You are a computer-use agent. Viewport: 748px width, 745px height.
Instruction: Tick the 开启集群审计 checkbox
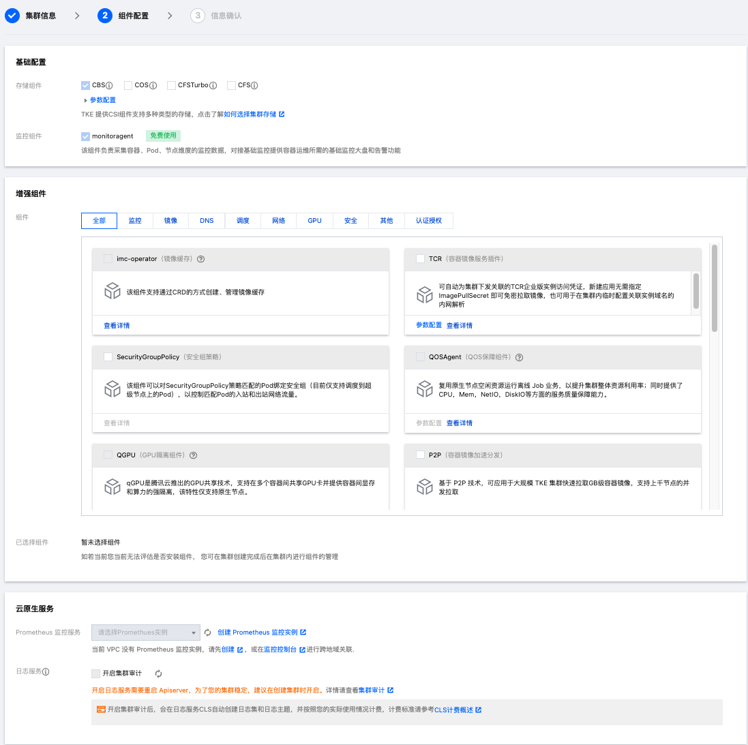pos(96,673)
